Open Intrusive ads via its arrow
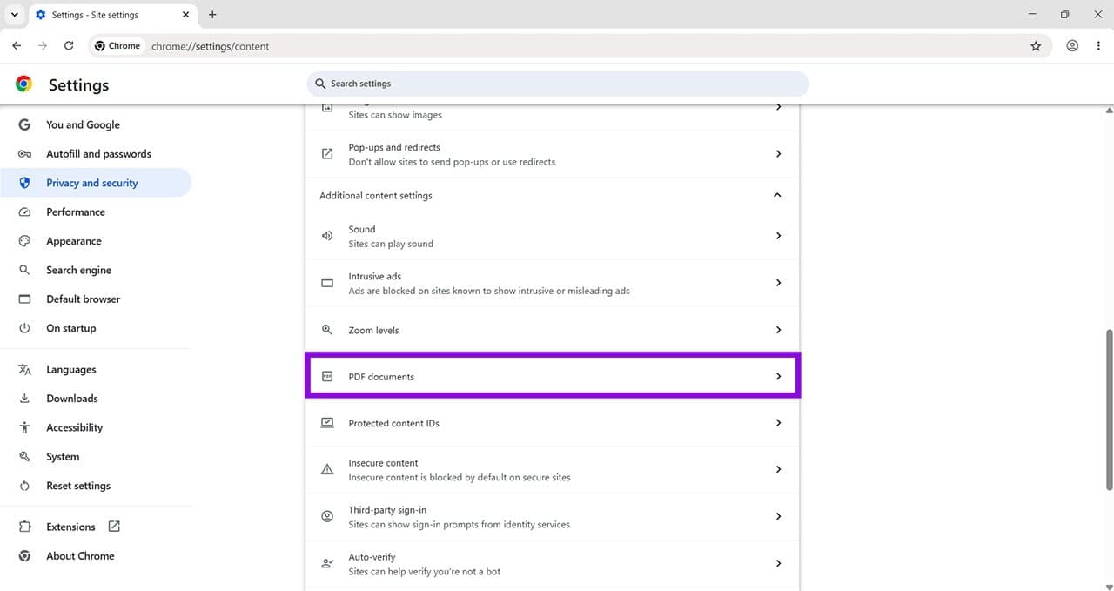Image resolution: width=1114 pixels, height=591 pixels. click(778, 283)
